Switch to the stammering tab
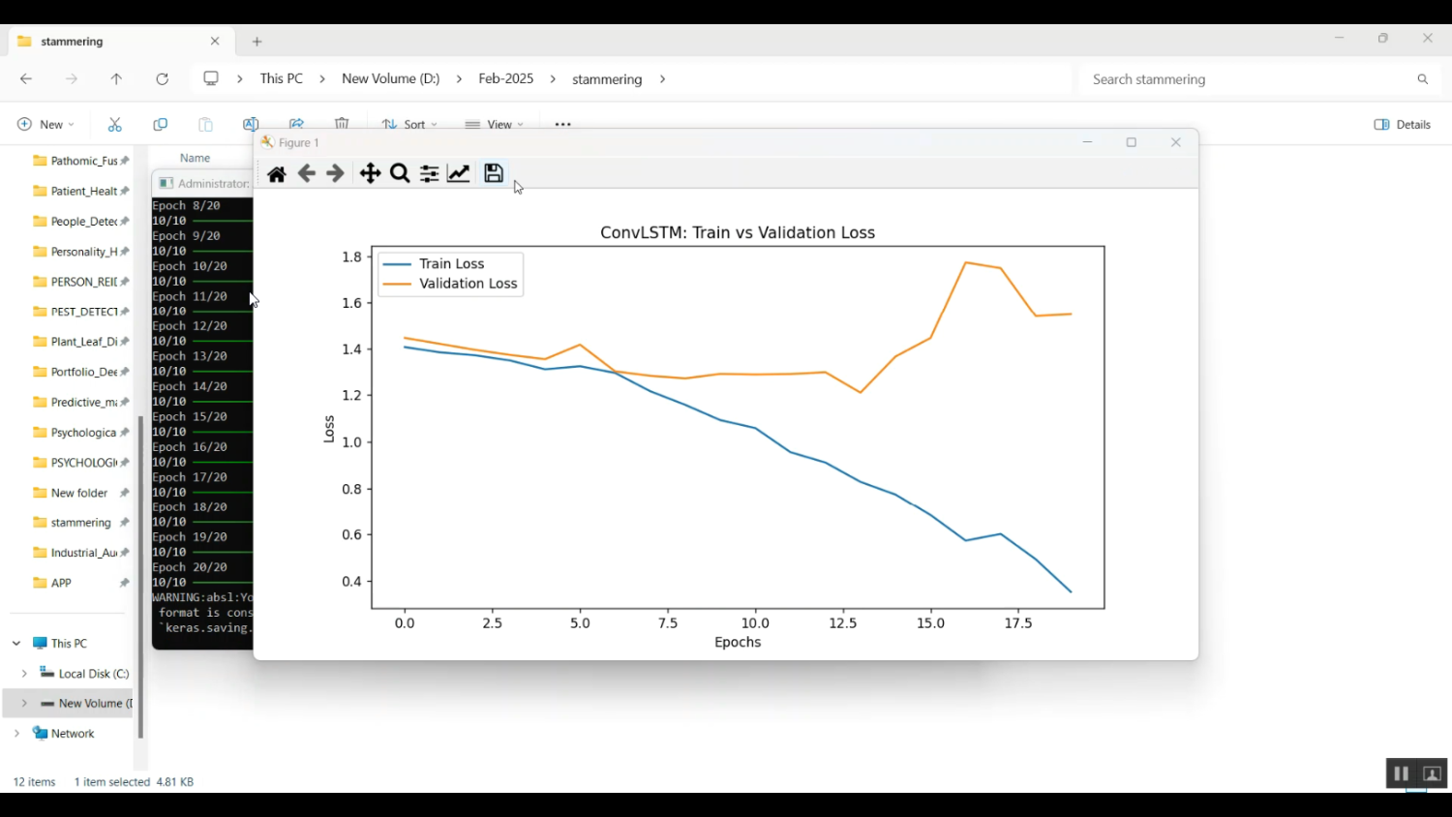The image size is (1452, 817). (x=106, y=42)
